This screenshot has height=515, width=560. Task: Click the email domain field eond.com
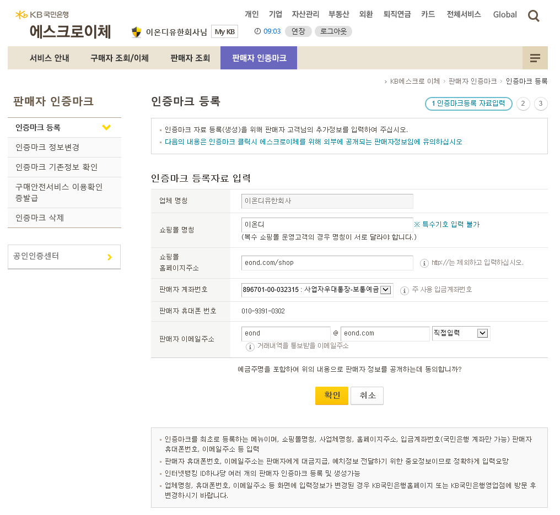(385, 333)
